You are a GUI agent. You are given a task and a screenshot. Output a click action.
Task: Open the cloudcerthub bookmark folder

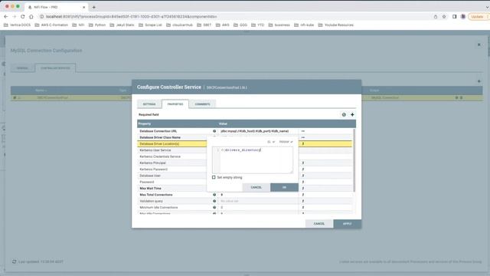click(x=179, y=25)
